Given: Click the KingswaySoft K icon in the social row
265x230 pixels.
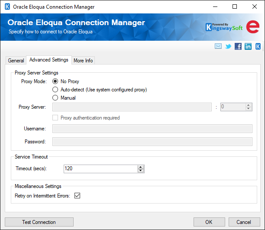Looking at the screenshot, I should 258,46.
